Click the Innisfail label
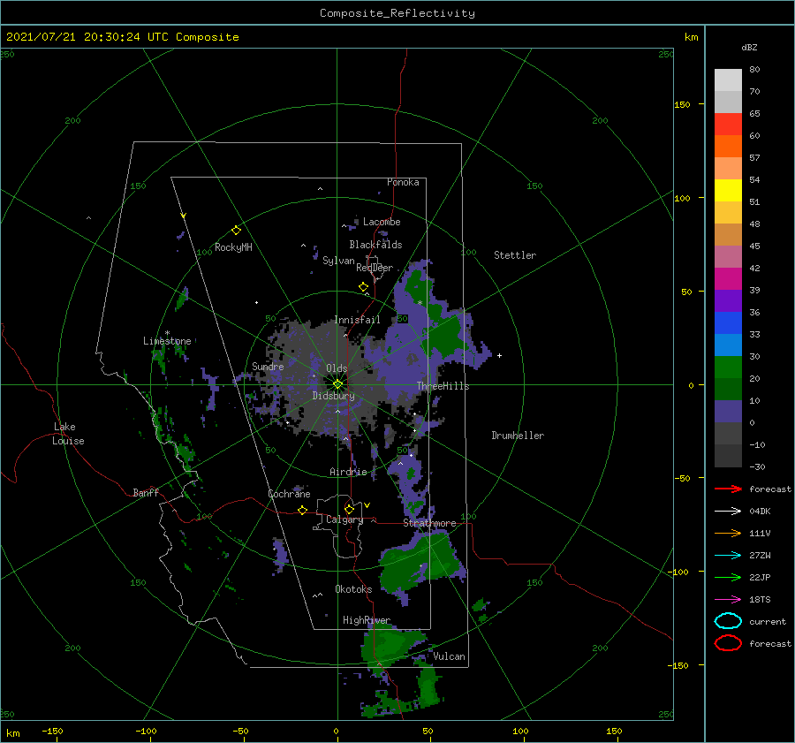 pyautogui.click(x=357, y=320)
